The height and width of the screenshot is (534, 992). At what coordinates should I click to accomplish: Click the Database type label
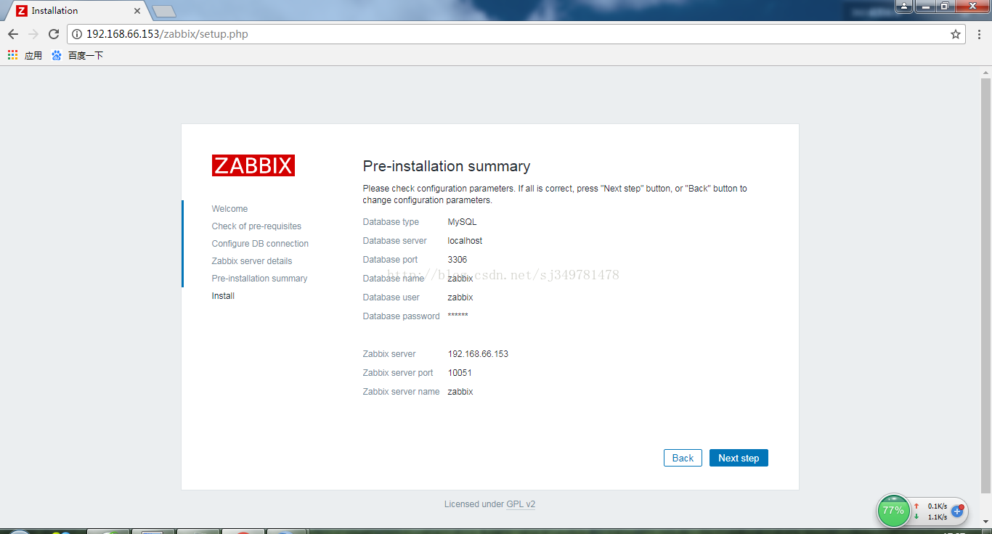coord(391,222)
